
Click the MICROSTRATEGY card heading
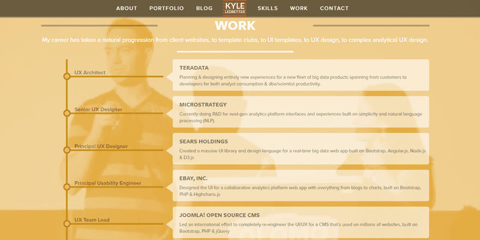point(203,105)
